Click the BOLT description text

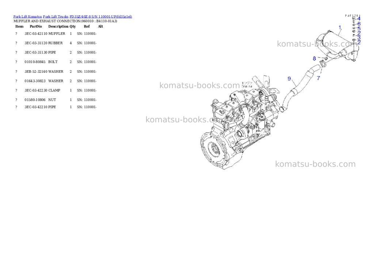(53, 62)
